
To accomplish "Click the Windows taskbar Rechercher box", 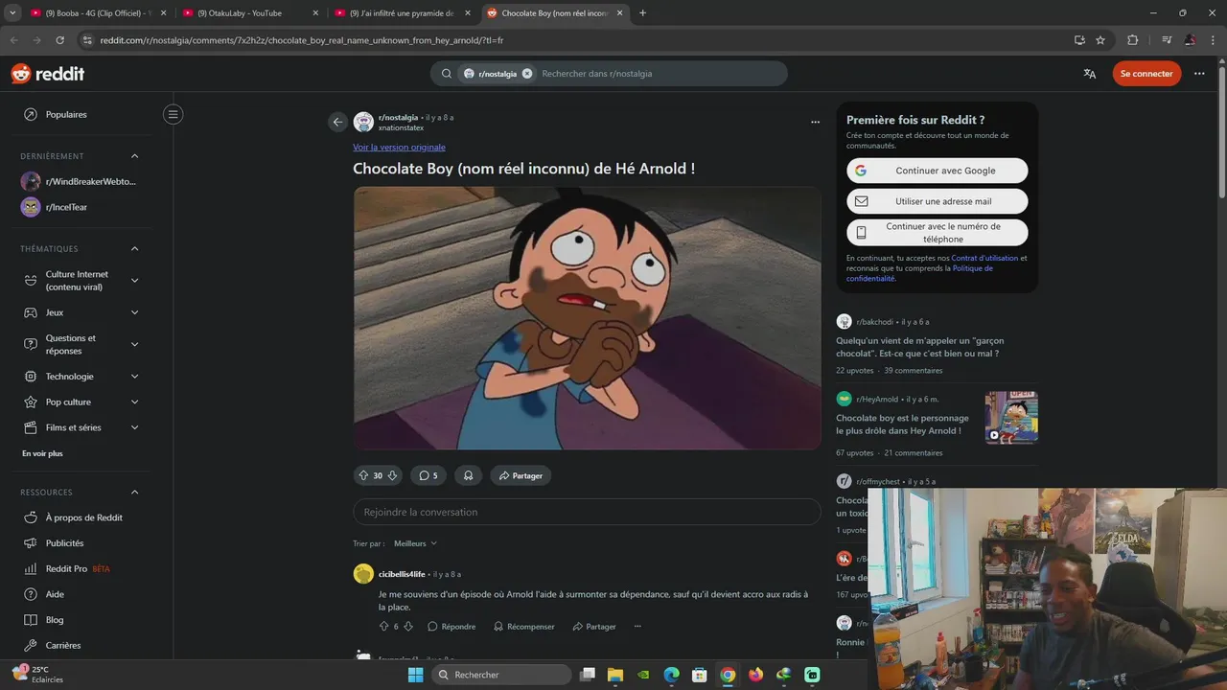I will [500, 675].
